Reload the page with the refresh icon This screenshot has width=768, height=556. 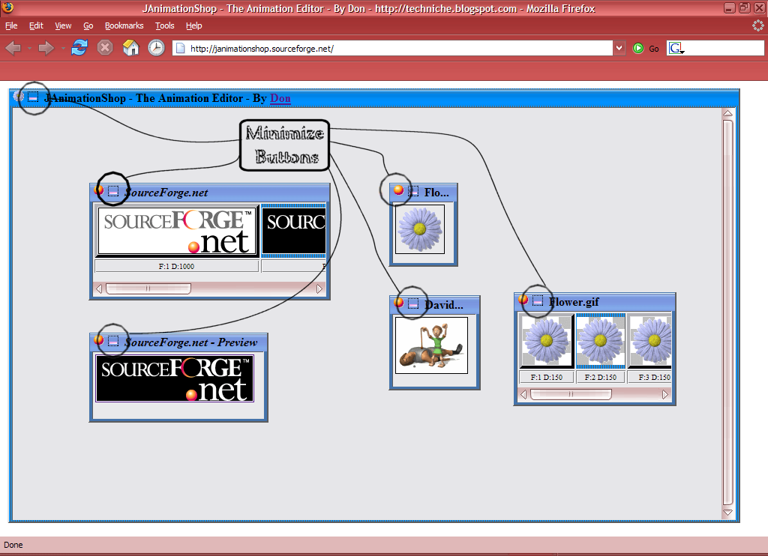click(x=79, y=48)
